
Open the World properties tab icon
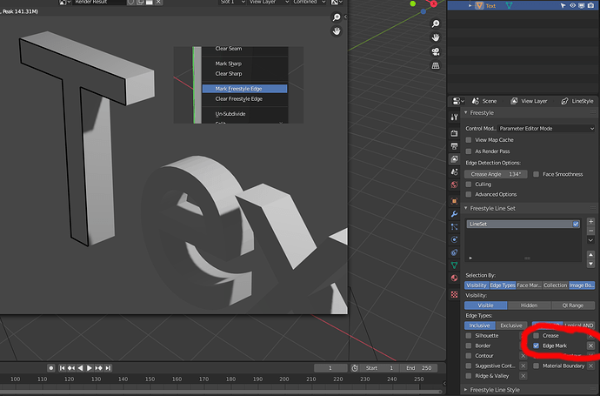point(454,185)
